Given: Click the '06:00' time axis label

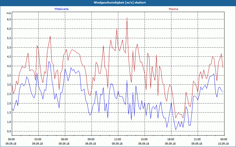Looking at the screenshot, I should coord(65,139).
